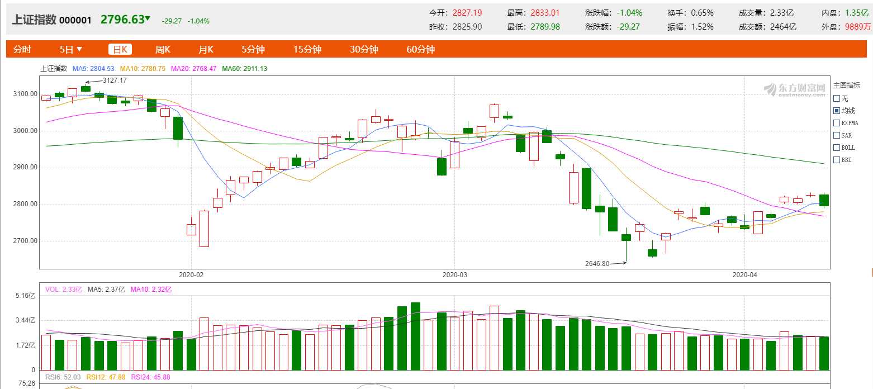The image size is (873, 389).
Task: Open the 30分钟 interval chart
Action: click(364, 49)
